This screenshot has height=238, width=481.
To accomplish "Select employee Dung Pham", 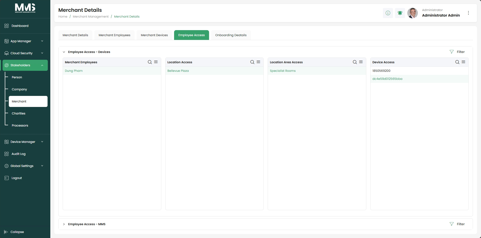I will (112, 71).
